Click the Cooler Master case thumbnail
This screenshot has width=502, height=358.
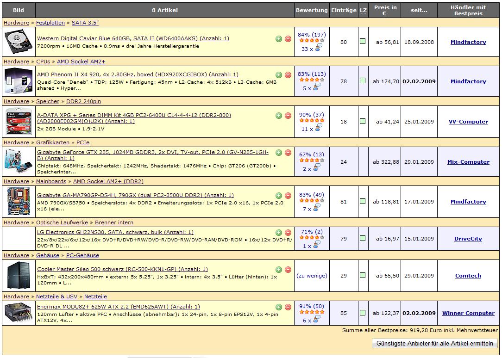tap(19, 276)
